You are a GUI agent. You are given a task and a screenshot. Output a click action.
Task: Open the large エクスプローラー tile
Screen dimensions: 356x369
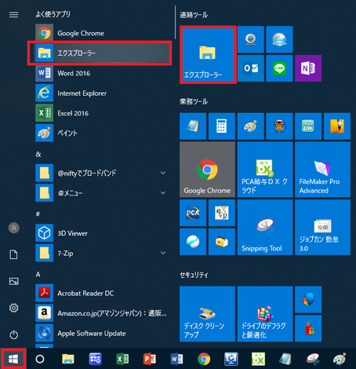pos(208,54)
